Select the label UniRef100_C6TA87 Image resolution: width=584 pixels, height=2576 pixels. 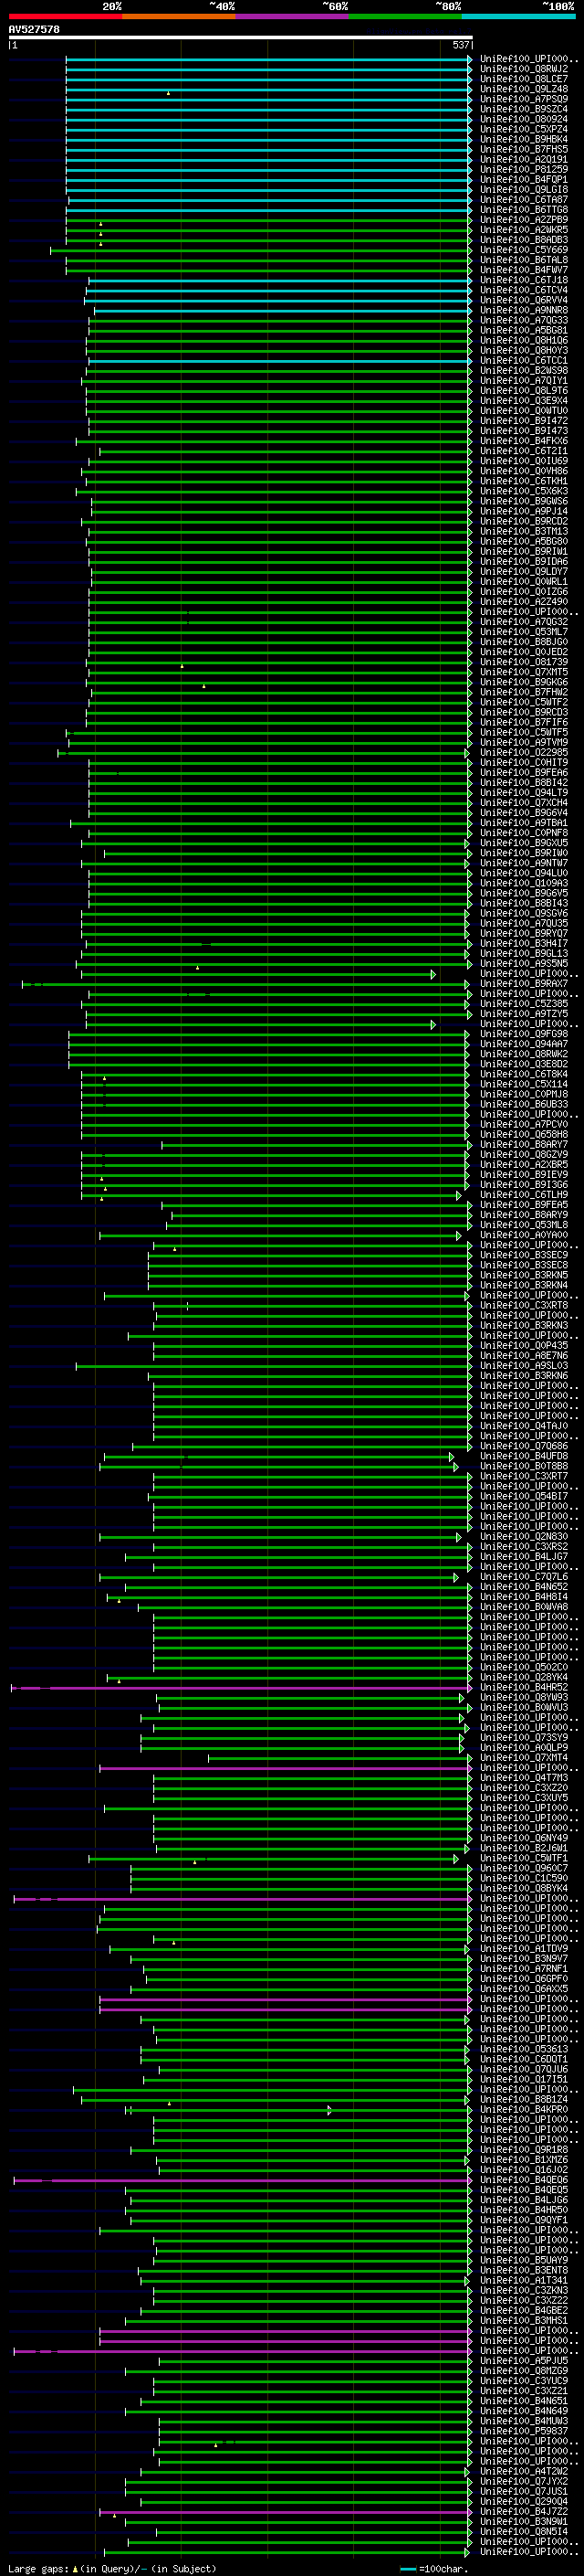click(524, 199)
